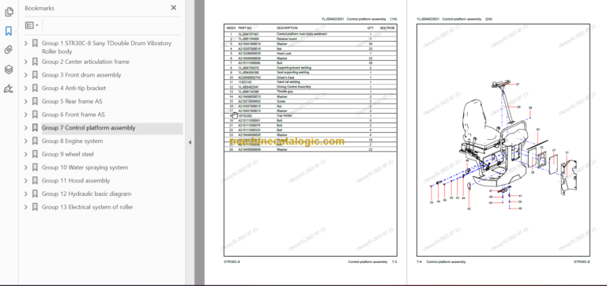This screenshot has width=607, height=286.
Task: Click the bookmark icon beside Group 8 Engine system
Action: 35,141
